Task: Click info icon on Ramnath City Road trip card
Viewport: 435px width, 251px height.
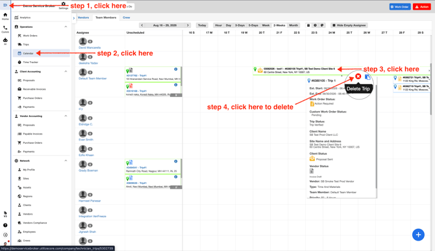Action: pos(175,161)
